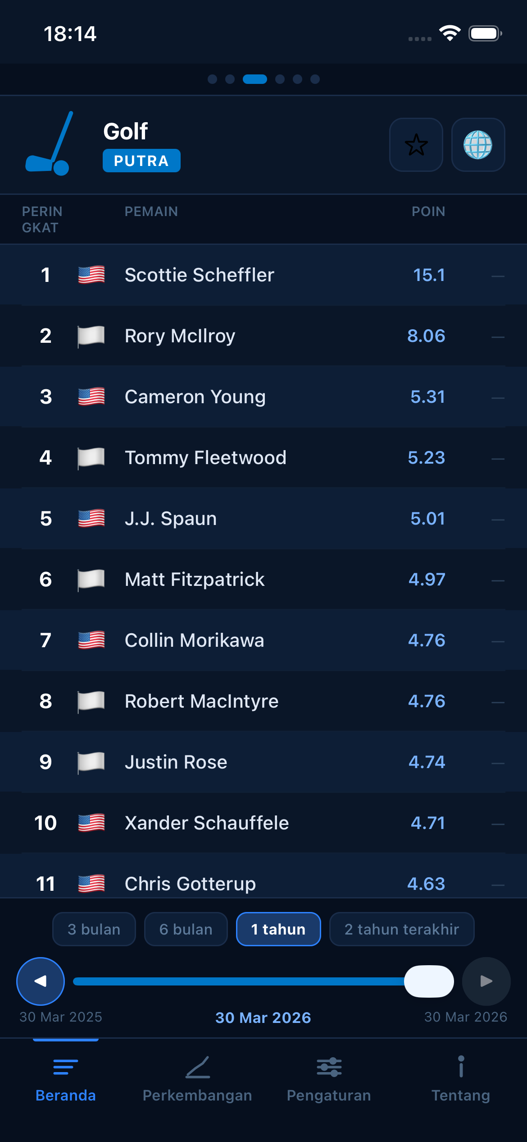This screenshot has height=1142, width=527.
Task: Click the USA flag next to Scottie Scheffler
Action: pos(91,274)
